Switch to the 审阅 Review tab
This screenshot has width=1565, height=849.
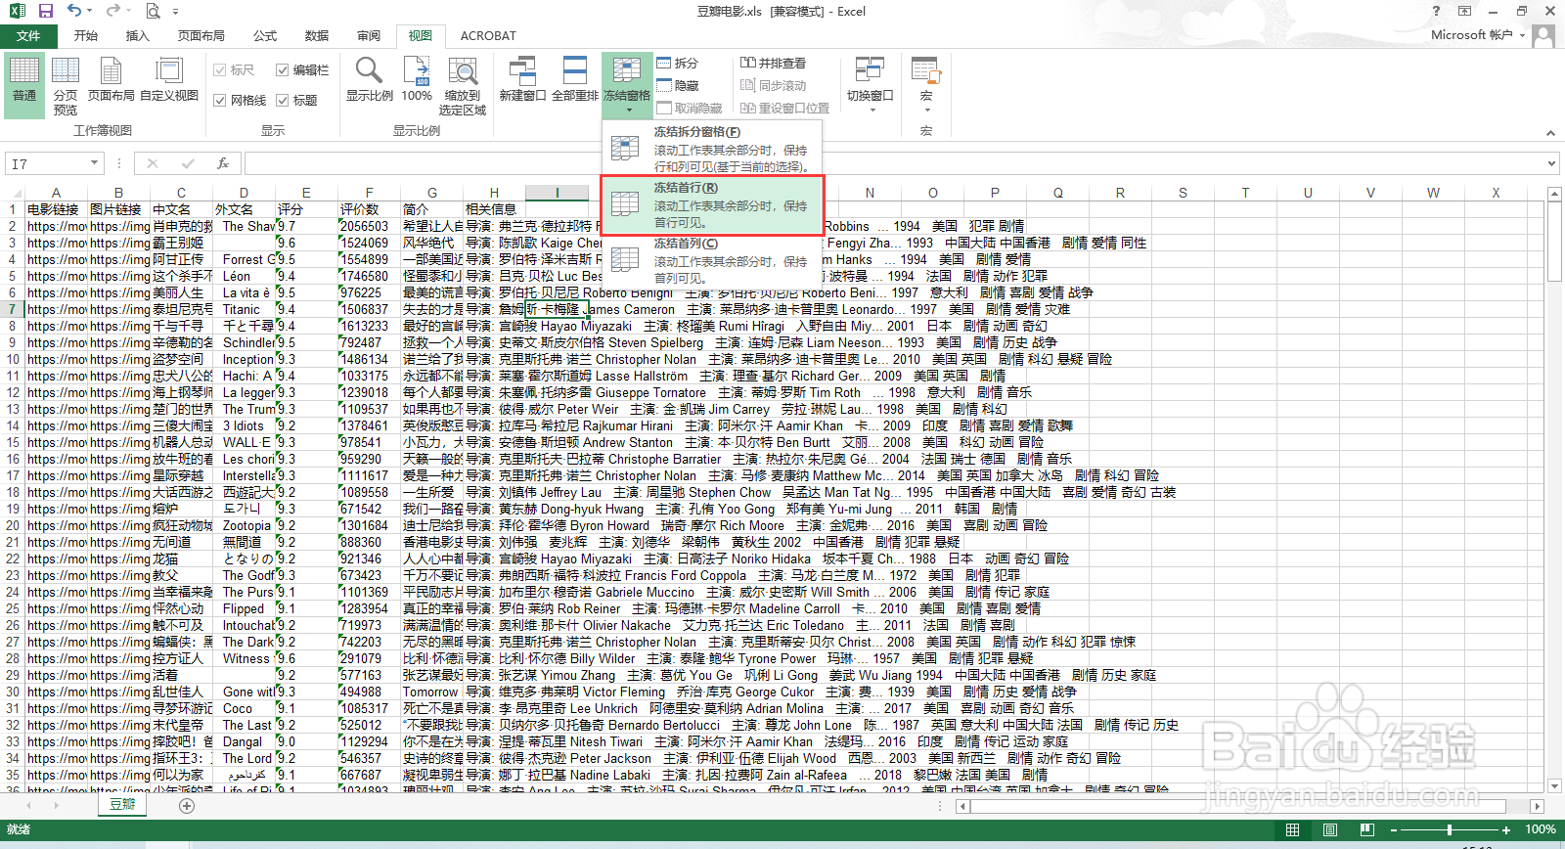click(x=369, y=36)
